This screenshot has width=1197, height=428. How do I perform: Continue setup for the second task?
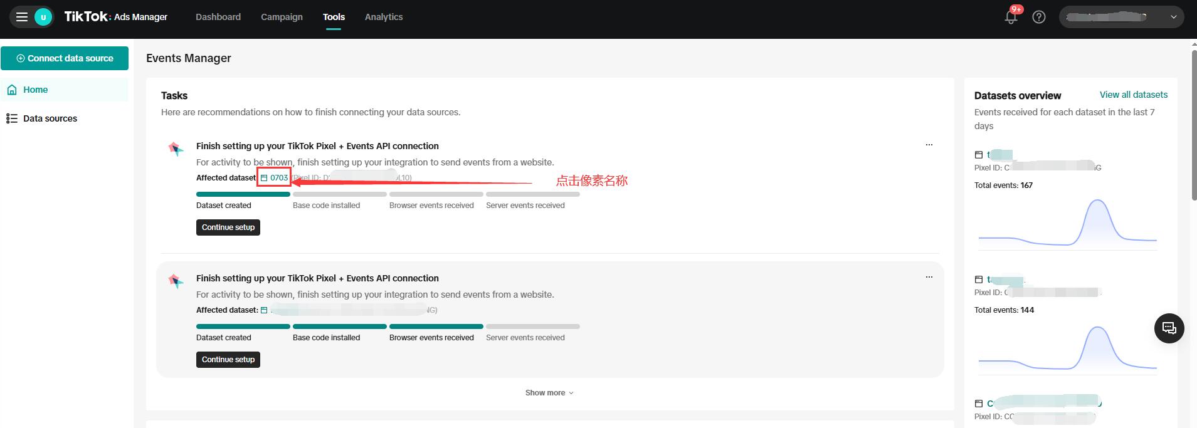228,360
